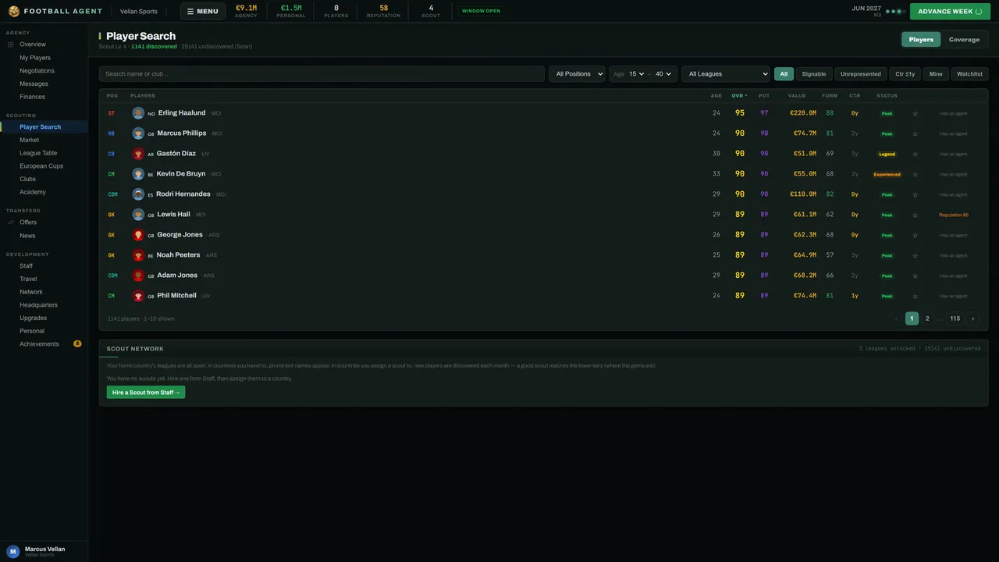Viewport: 999px width, 562px height.
Task: Star Phil Mitchell for the watchlist
Action: tap(915, 296)
